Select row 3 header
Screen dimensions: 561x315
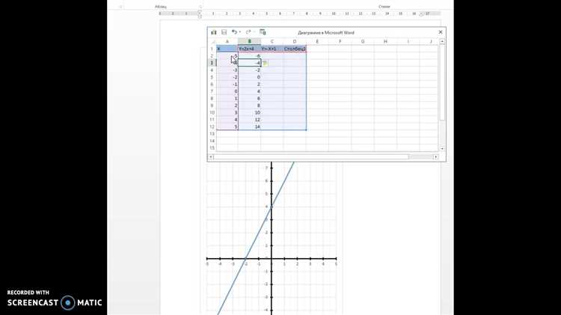[212, 63]
